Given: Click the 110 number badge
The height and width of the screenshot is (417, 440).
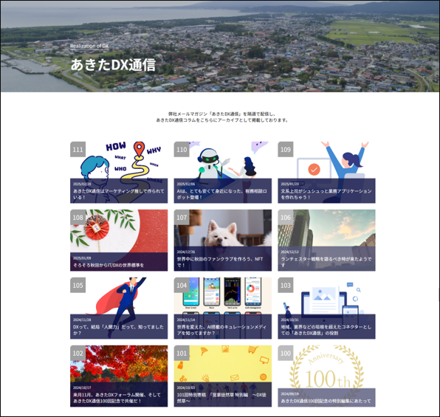Looking at the screenshot, I should (x=182, y=149).
